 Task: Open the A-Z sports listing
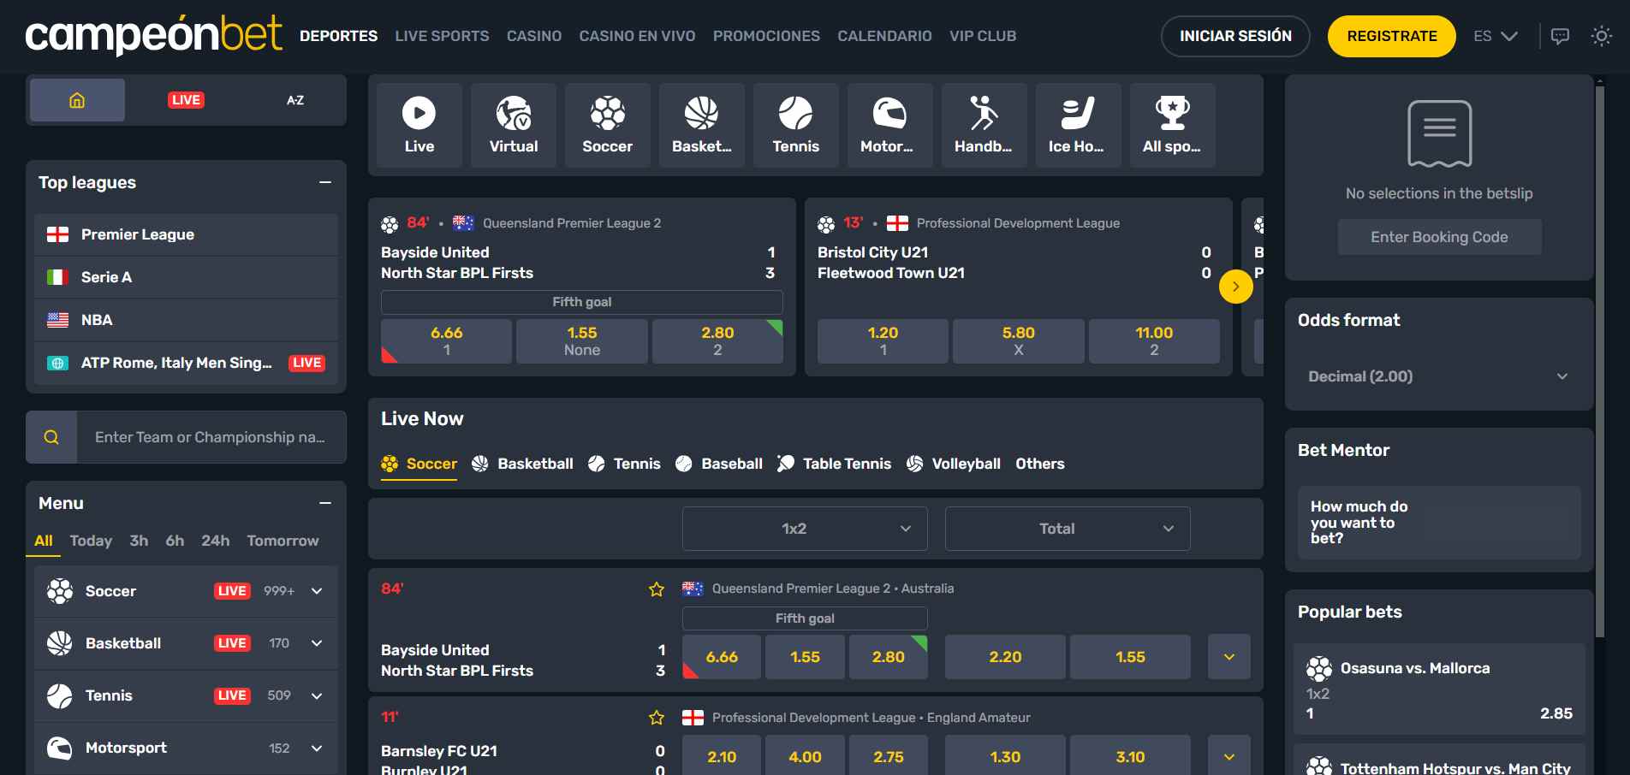[x=295, y=100]
